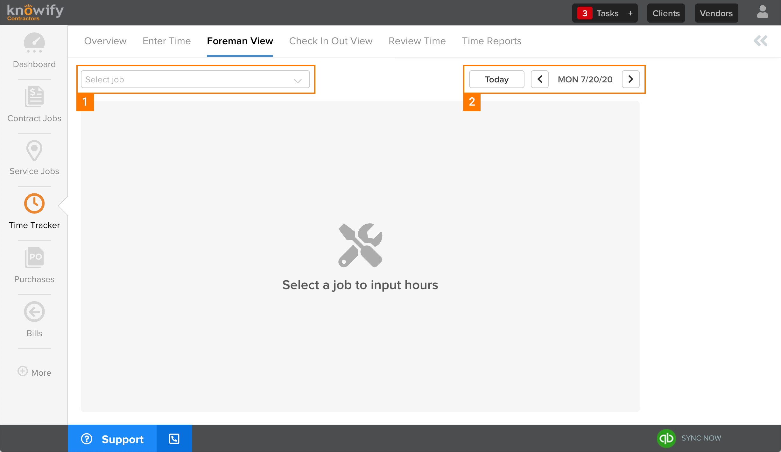Click the Support button label
Viewport: 781px width, 452px height.
(x=123, y=439)
